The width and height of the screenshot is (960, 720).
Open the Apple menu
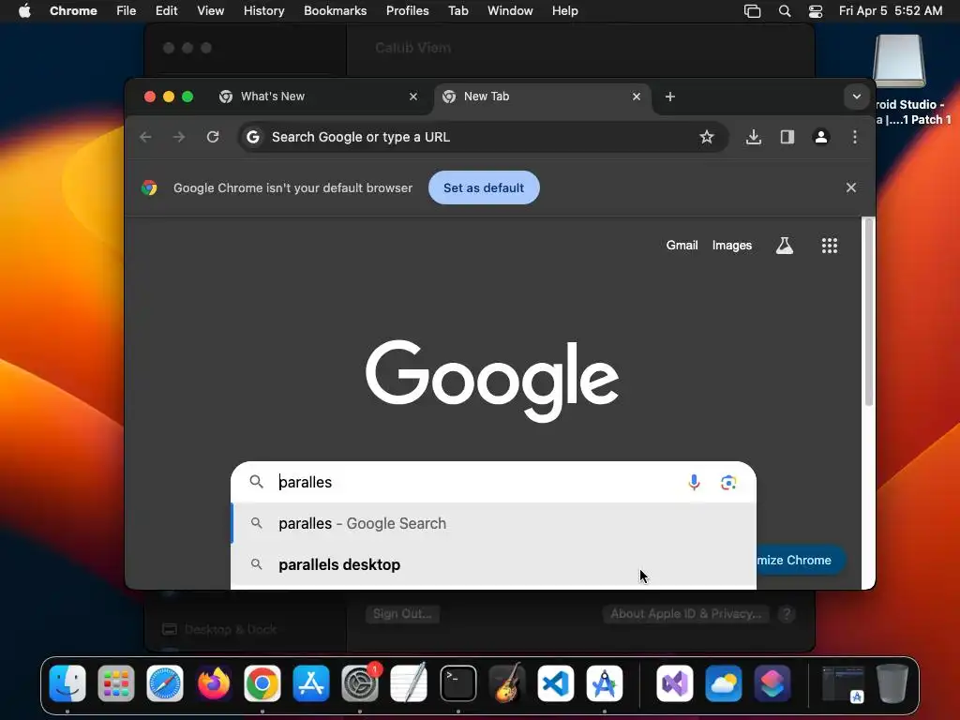[x=24, y=11]
